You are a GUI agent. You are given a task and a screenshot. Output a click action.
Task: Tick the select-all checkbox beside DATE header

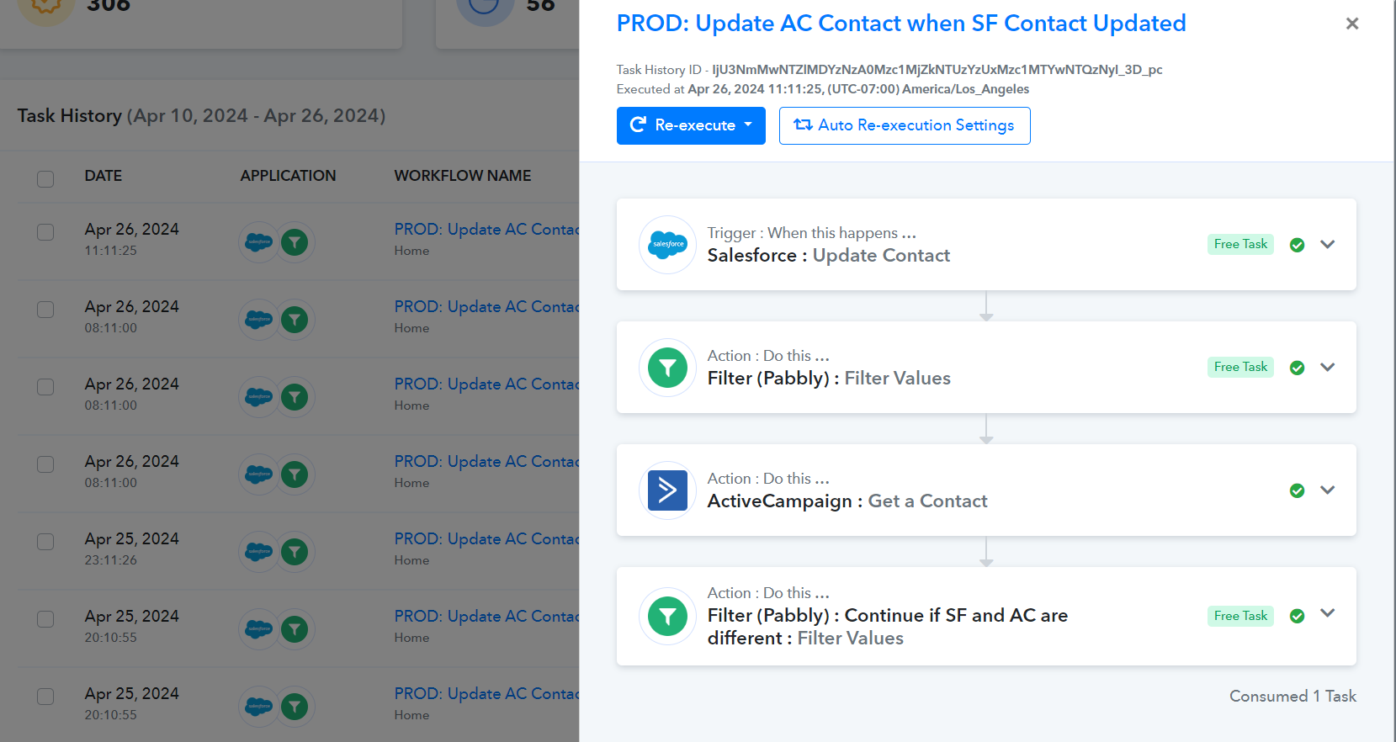pos(45,178)
